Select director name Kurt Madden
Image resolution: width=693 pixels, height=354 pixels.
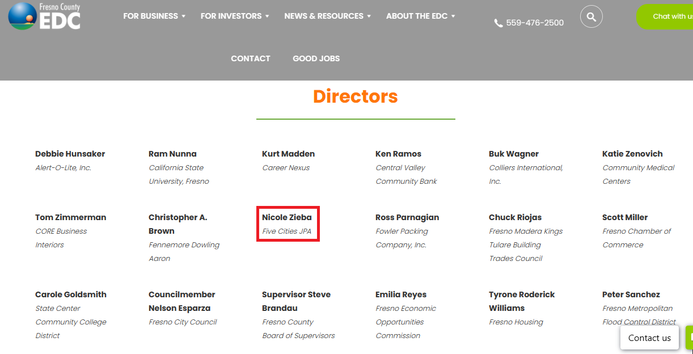pyautogui.click(x=288, y=154)
